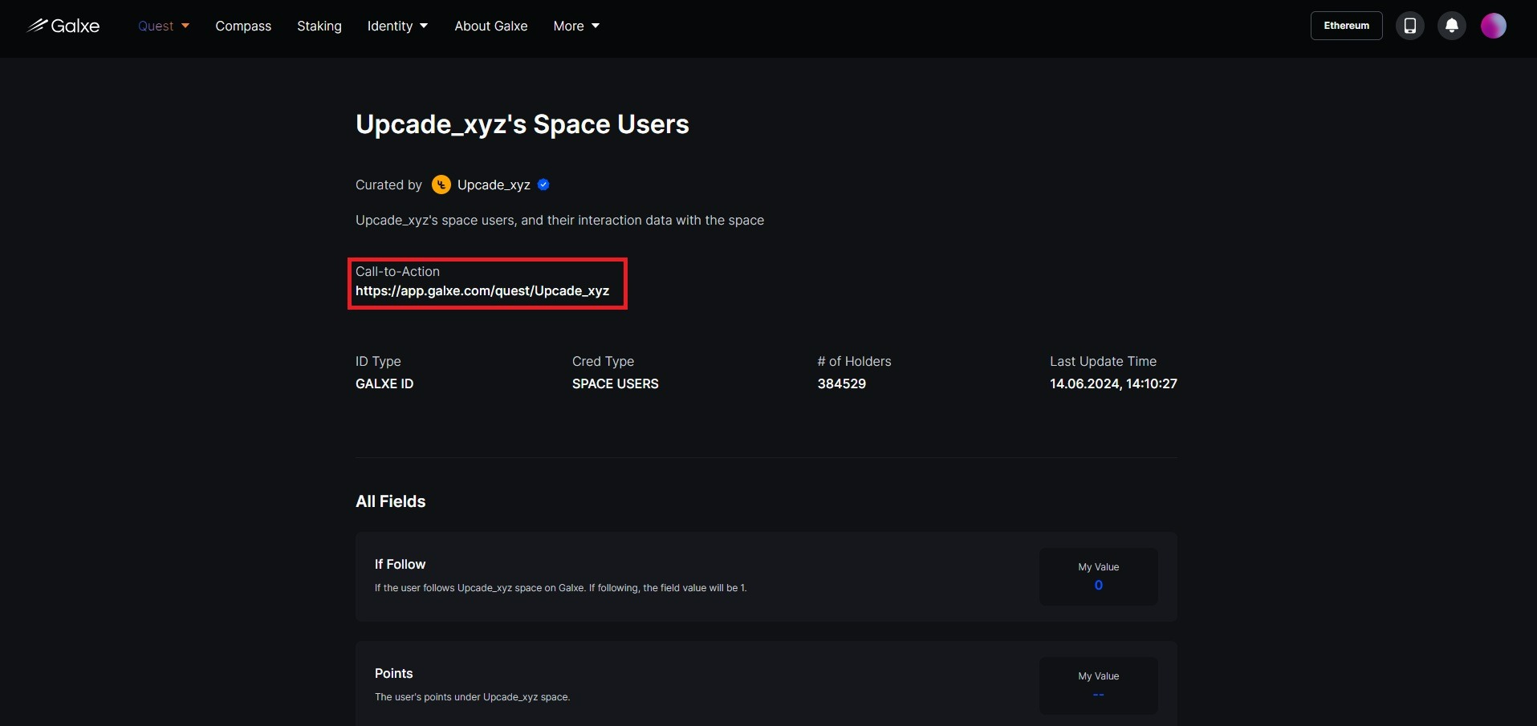Click the Galxe logo
The image size is (1537, 726).
(x=63, y=26)
